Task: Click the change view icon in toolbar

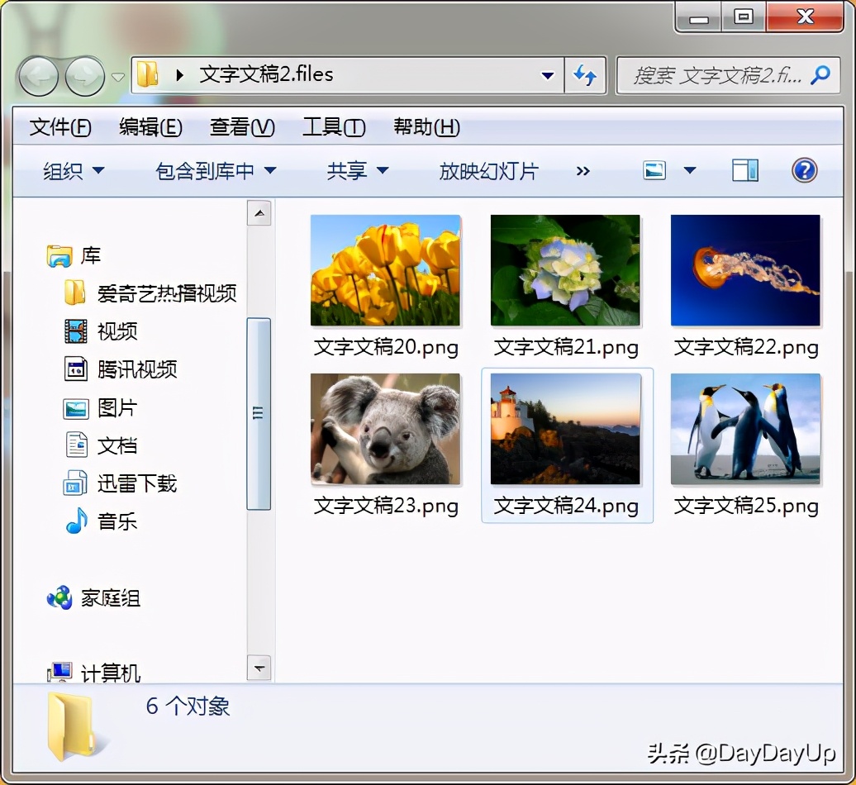Action: (654, 170)
